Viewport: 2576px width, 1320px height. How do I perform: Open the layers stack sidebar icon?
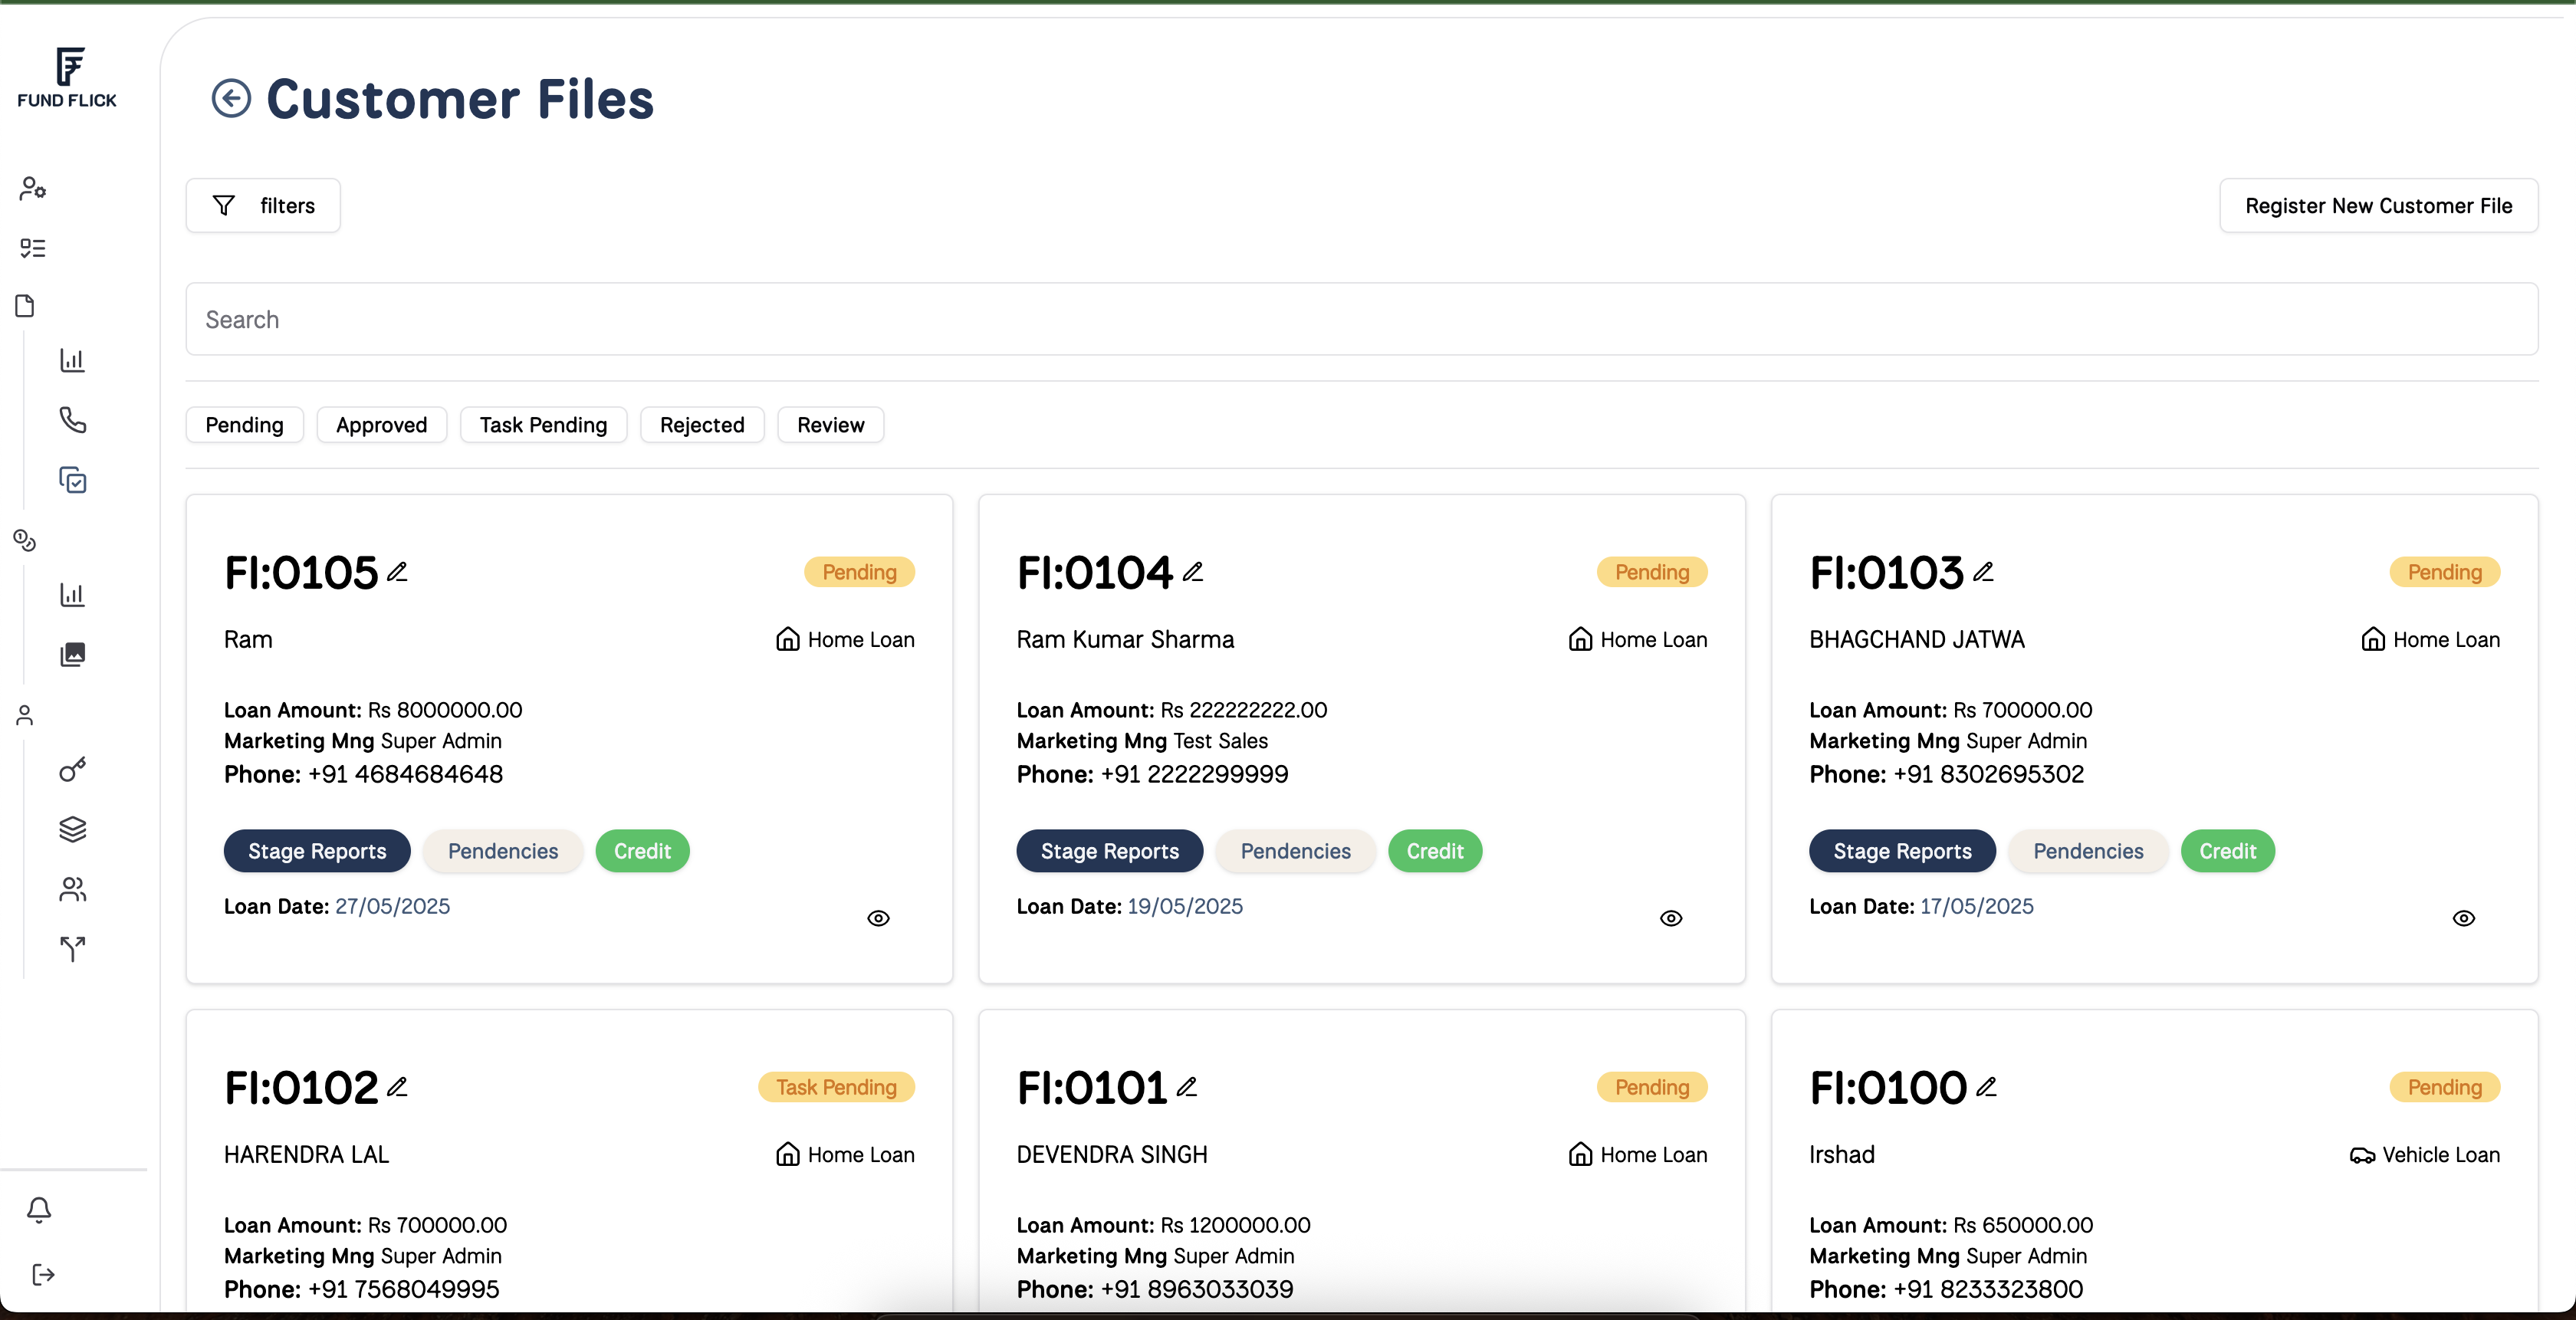[72, 829]
